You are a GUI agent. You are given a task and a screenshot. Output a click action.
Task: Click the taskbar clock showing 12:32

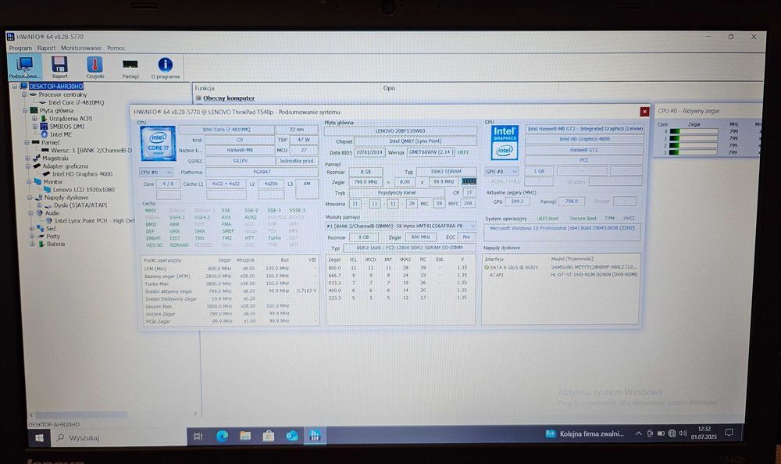(x=704, y=433)
